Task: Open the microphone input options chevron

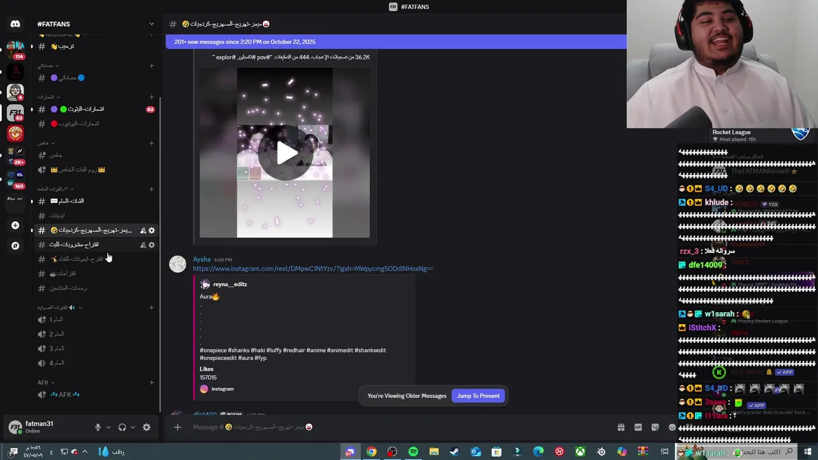Action: point(108,427)
